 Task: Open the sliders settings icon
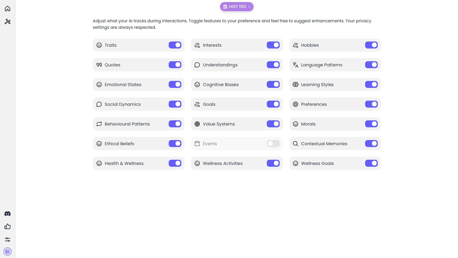[8, 239]
